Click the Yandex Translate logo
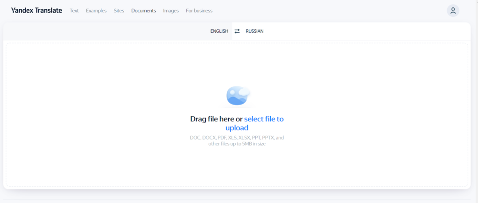 (36, 11)
